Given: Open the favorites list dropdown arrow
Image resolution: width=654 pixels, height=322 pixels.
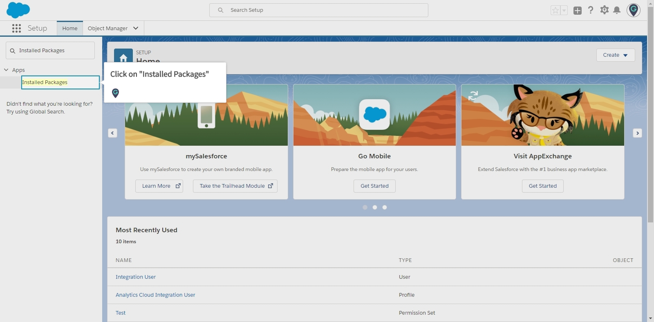Looking at the screenshot, I should 564,11.
